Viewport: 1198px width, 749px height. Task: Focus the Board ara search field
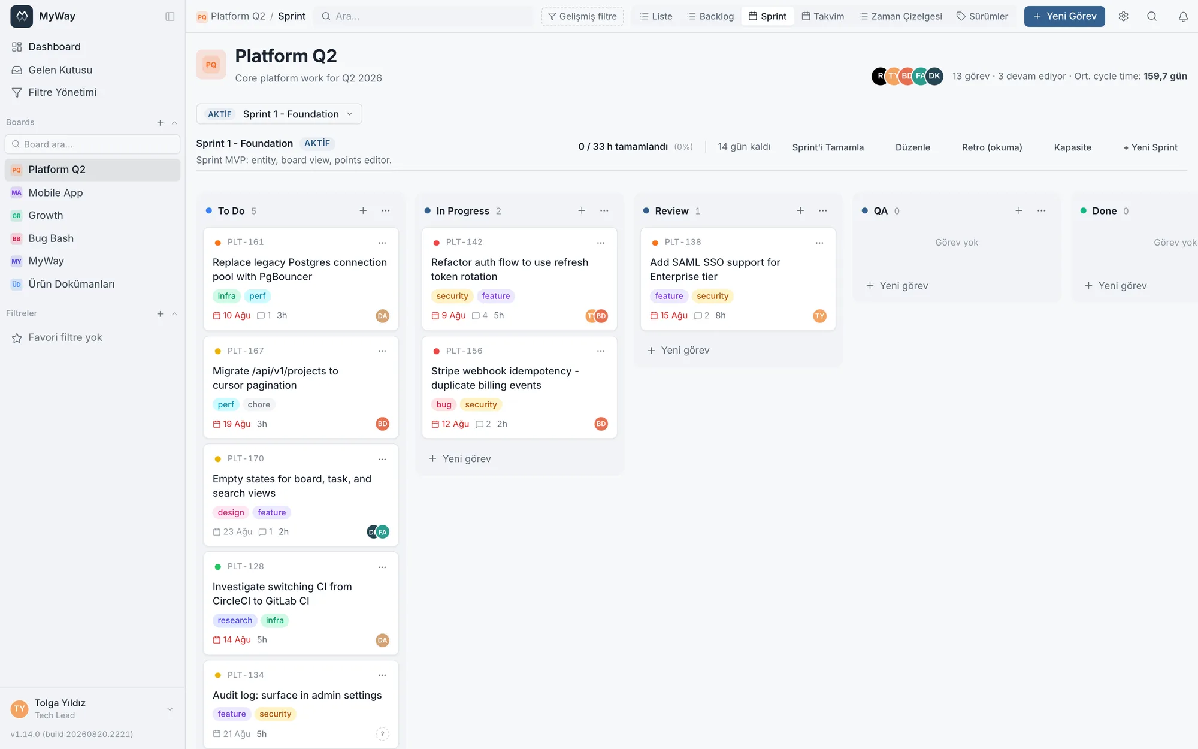tap(92, 144)
